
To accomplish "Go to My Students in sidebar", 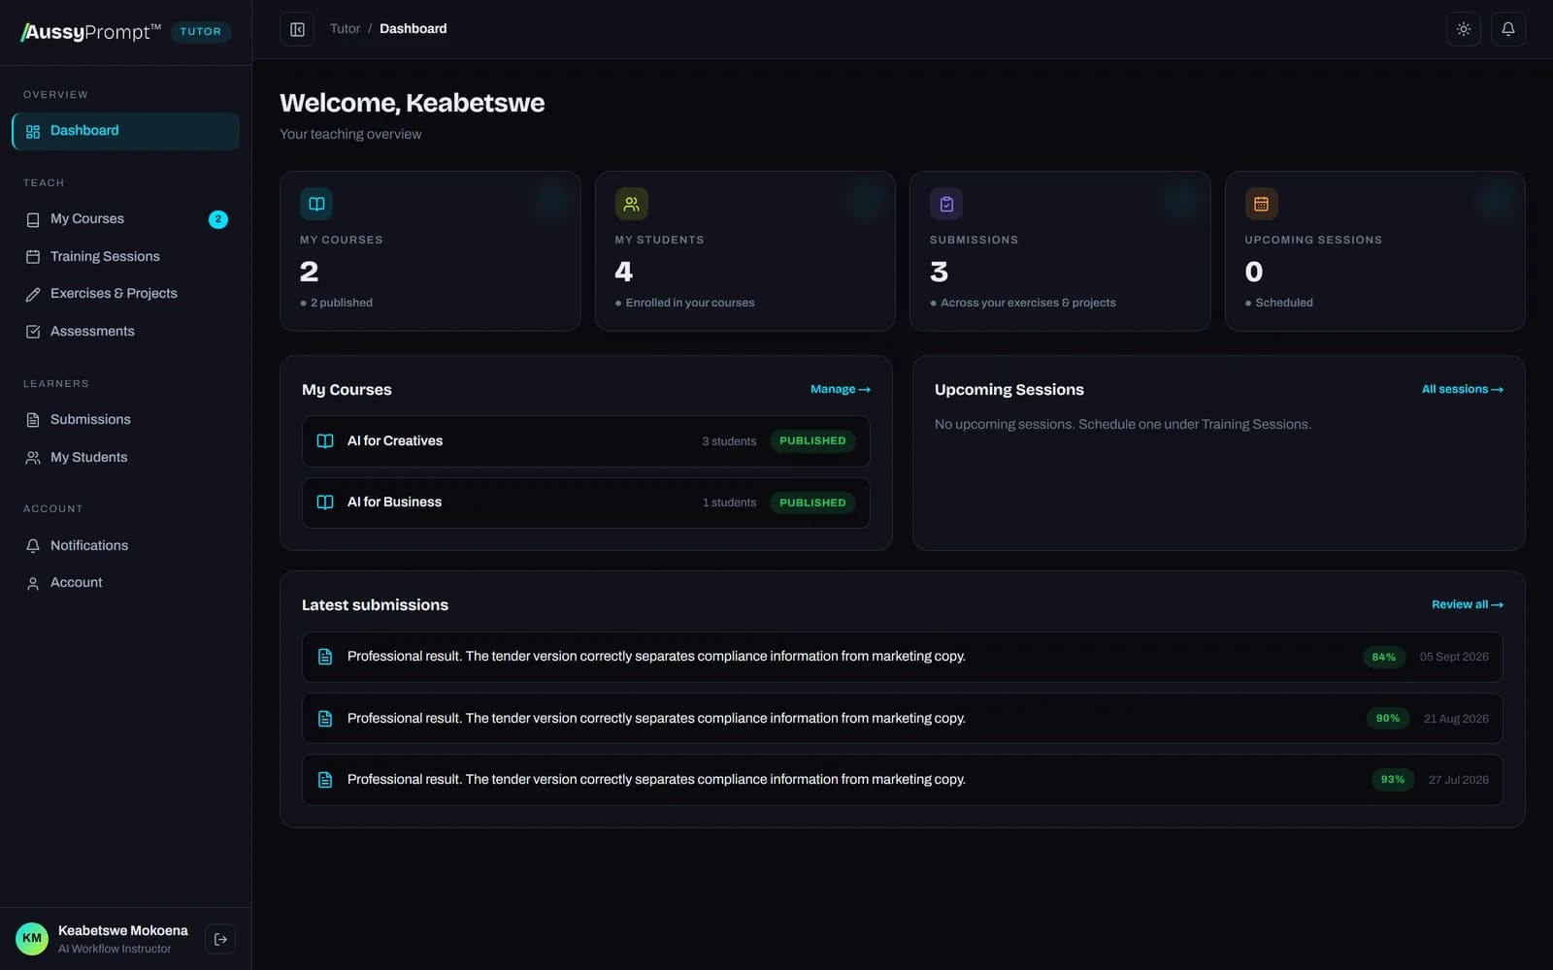I will pos(125,458).
